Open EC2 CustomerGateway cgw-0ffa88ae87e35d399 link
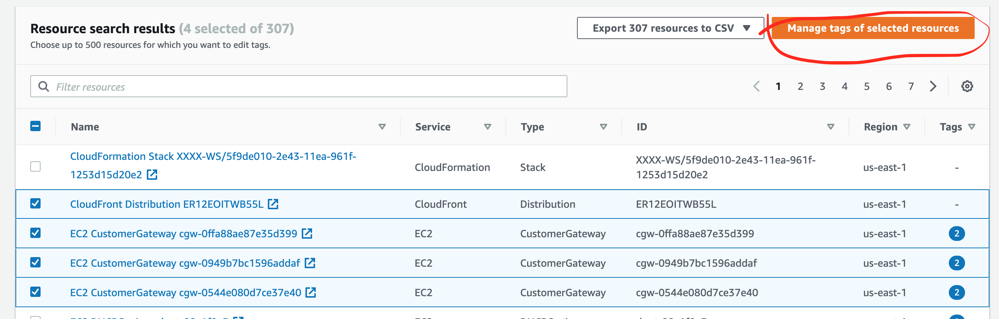 click(183, 234)
